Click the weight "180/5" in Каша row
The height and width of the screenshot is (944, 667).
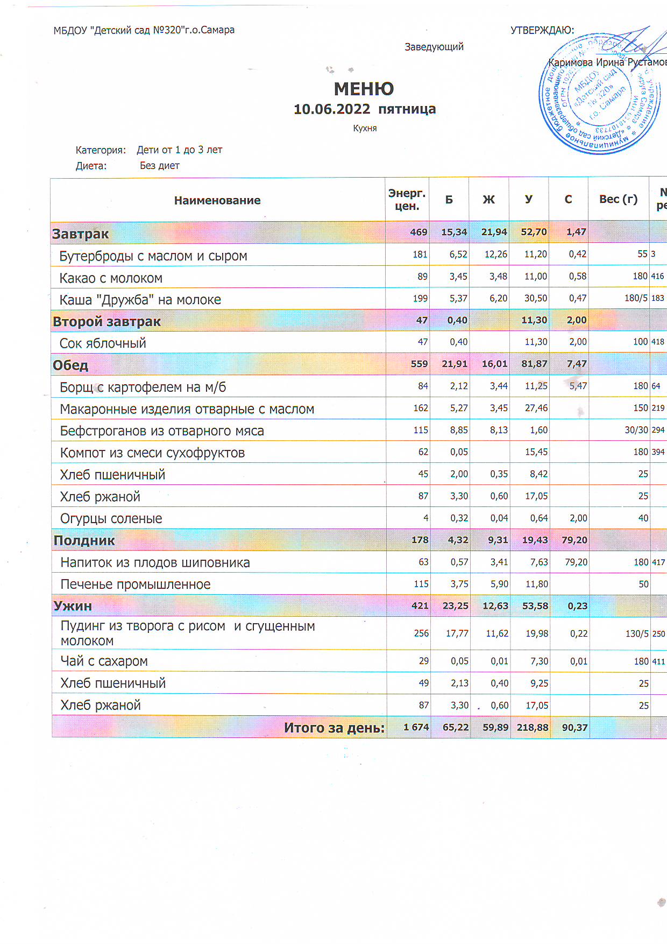(636, 298)
